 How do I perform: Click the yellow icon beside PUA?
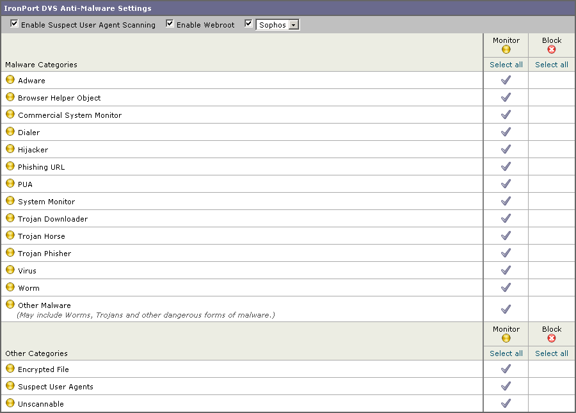coord(10,183)
